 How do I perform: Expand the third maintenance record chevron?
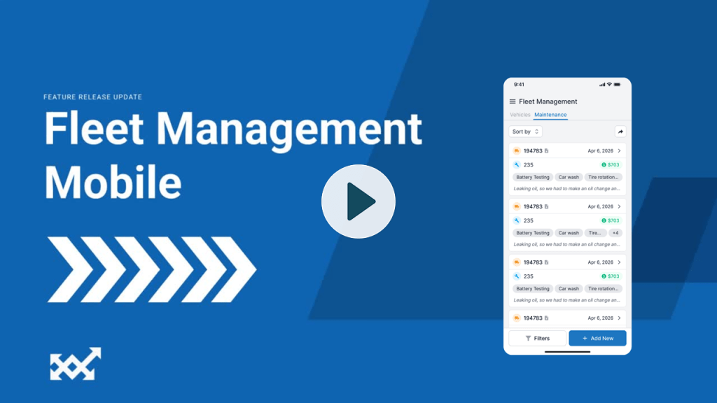pos(619,262)
